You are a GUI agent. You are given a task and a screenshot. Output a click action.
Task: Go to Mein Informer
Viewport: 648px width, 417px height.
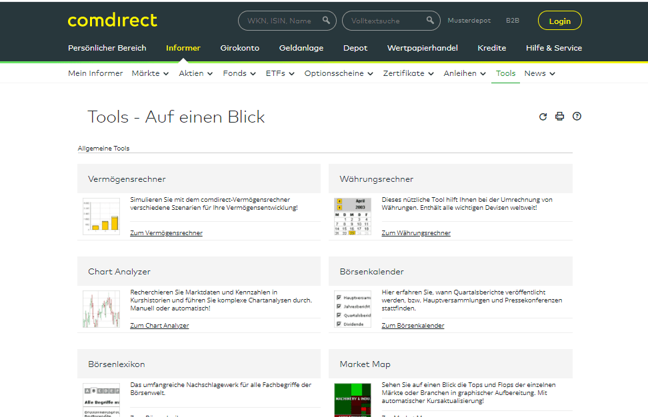coord(95,73)
